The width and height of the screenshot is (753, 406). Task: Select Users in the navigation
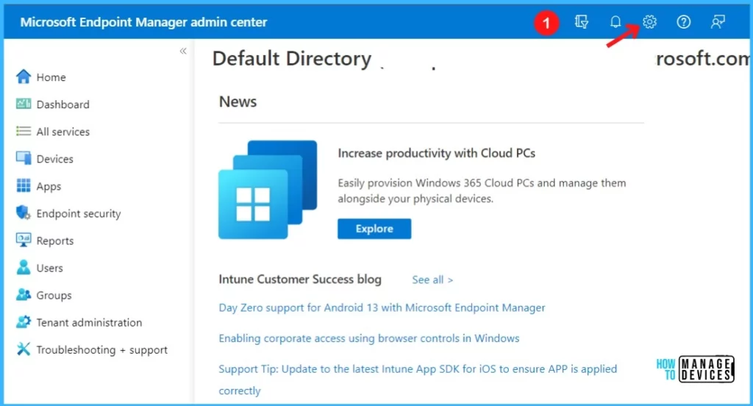click(x=49, y=268)
